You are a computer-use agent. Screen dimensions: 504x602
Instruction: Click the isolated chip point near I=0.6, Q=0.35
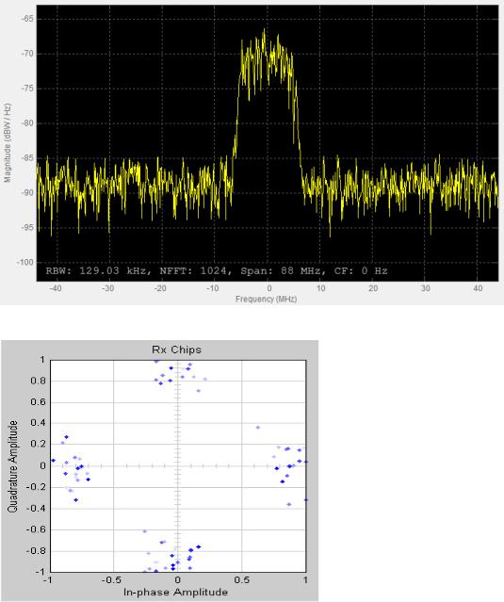(258, 428)
